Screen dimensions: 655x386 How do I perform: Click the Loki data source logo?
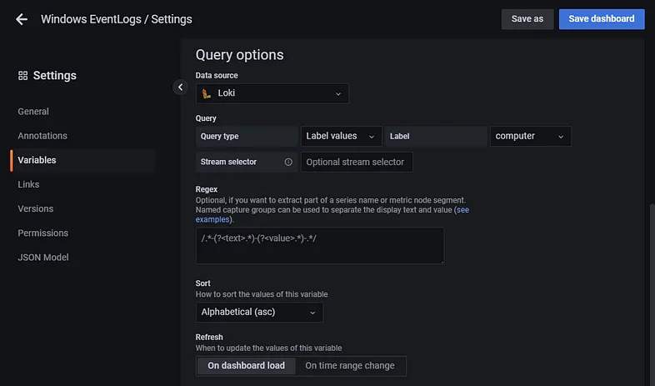[206, 93]
